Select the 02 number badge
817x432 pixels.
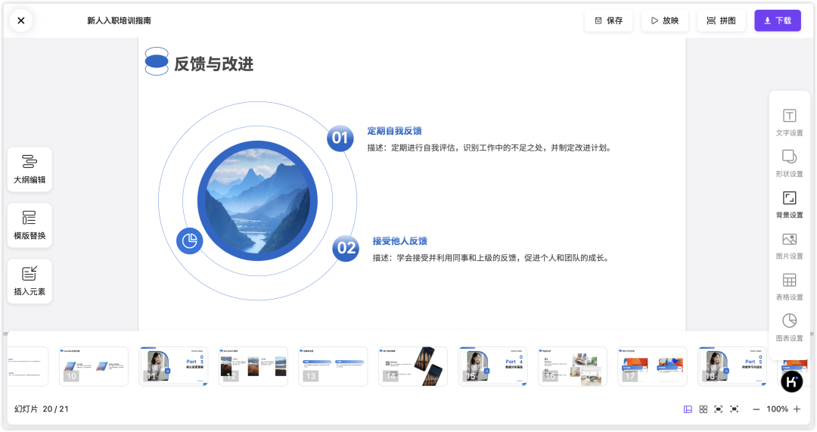coord(346,248)
